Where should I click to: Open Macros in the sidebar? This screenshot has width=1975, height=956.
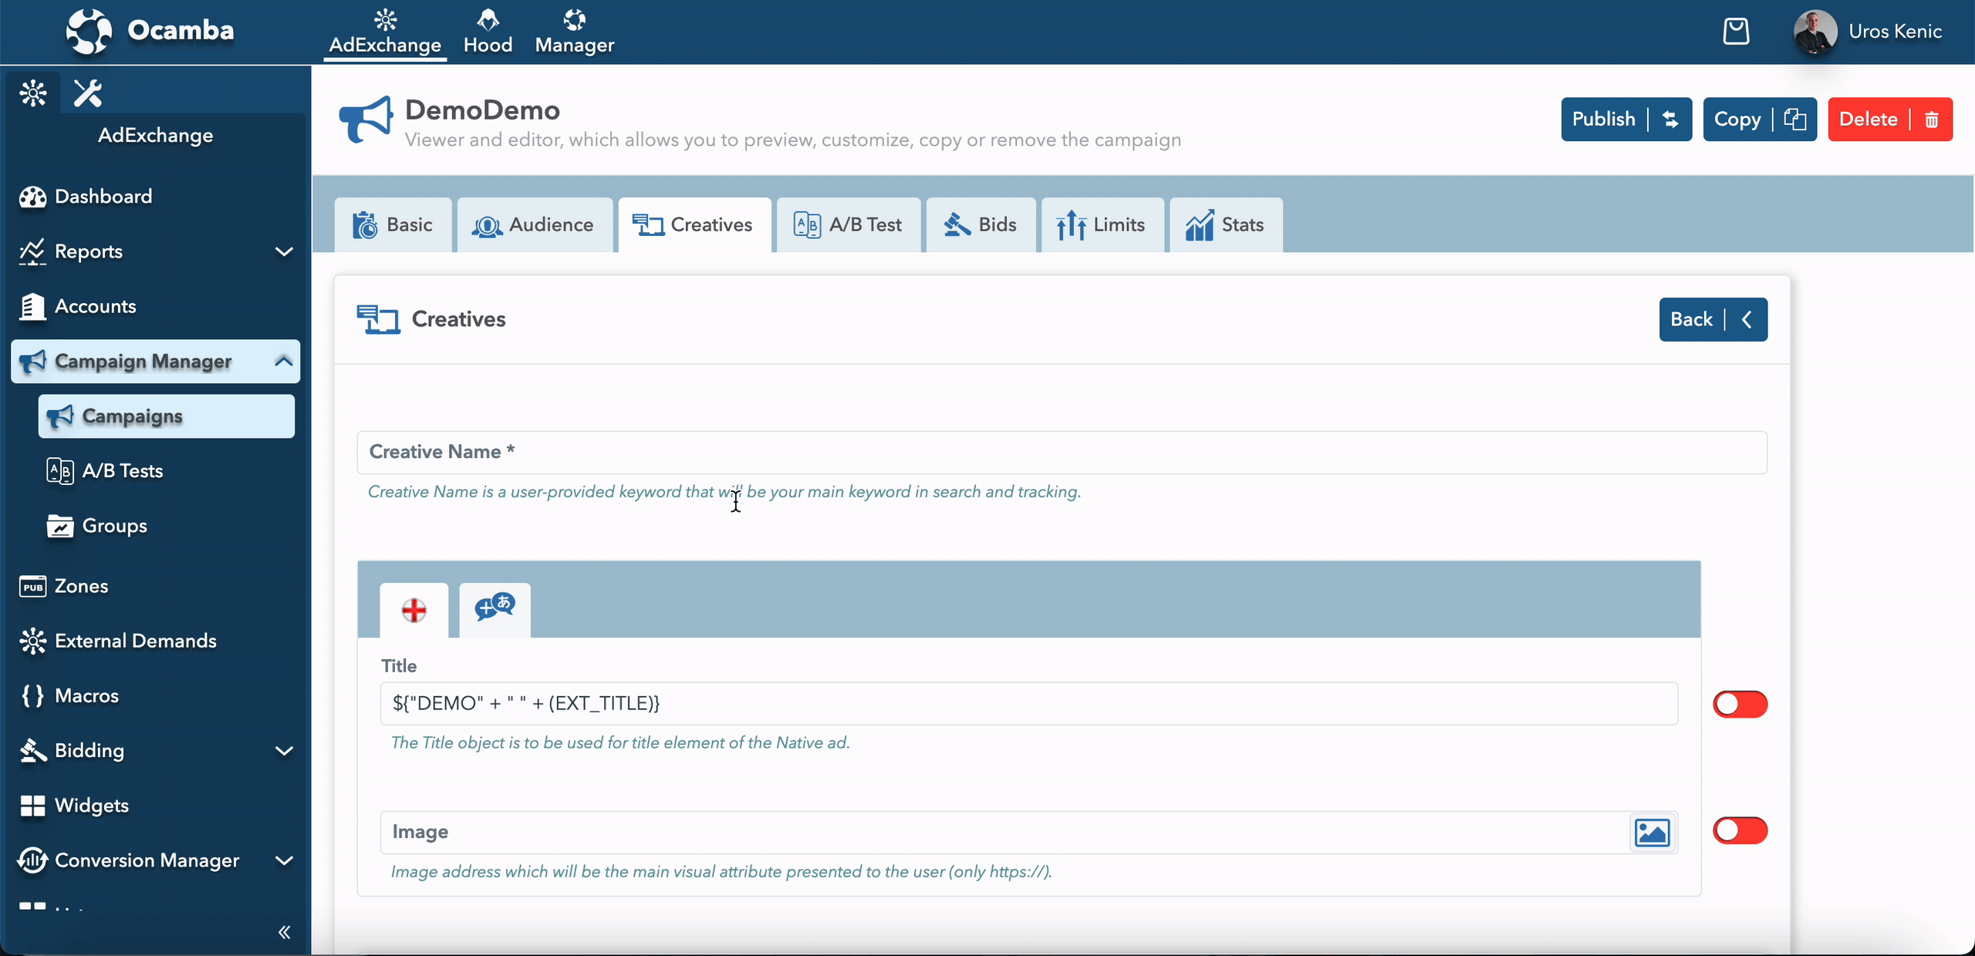tap(156, 695)
